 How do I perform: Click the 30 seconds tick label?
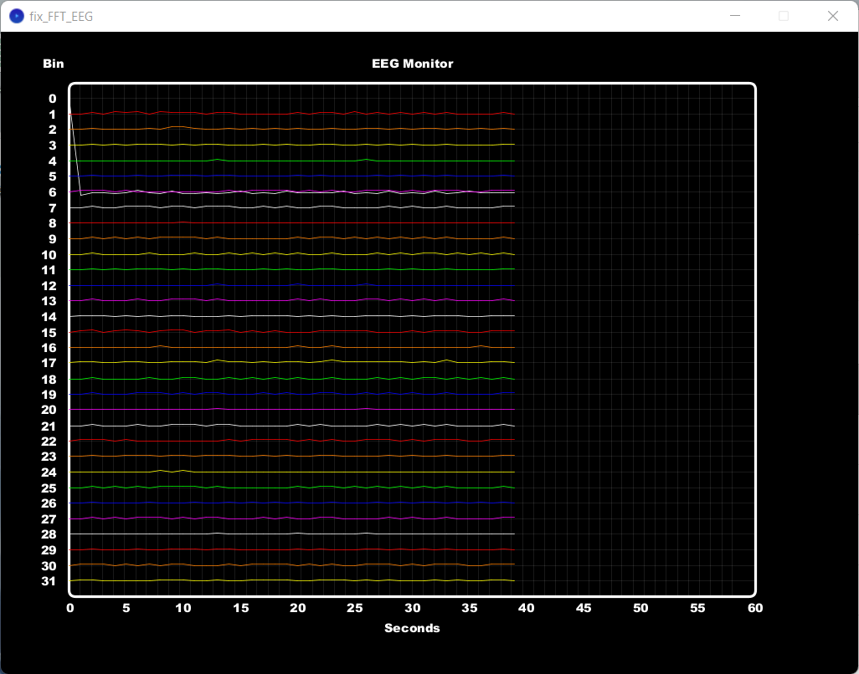click(412, 608)
